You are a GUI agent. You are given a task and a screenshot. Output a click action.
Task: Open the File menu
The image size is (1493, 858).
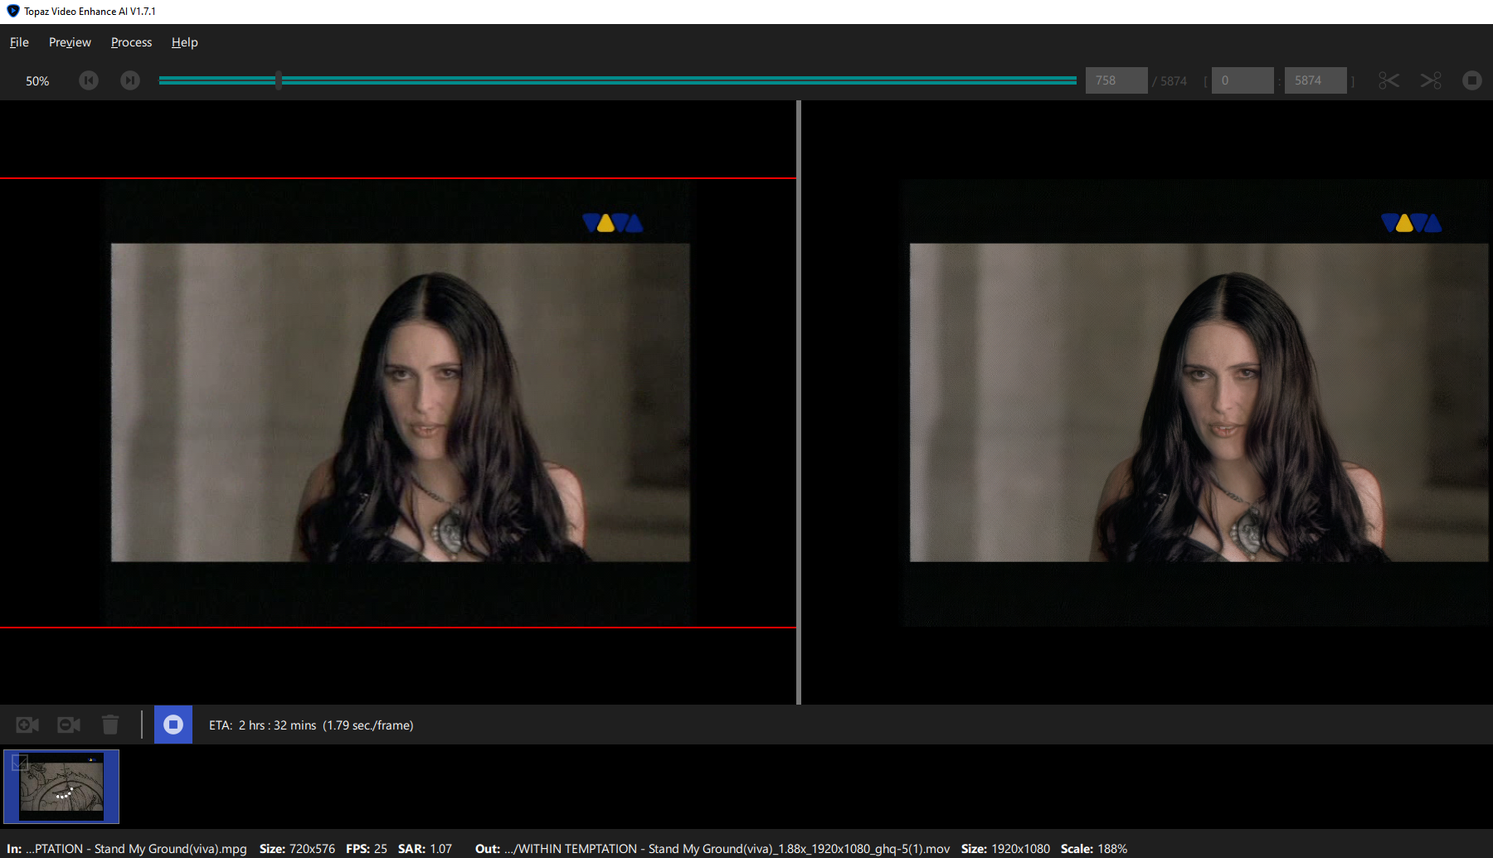pyautogui.click(x=19, y=42)
